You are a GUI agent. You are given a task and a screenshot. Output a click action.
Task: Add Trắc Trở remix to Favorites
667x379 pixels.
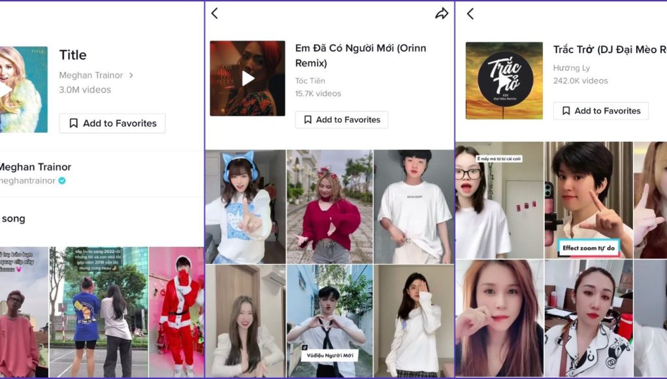(x=600, y=111)
